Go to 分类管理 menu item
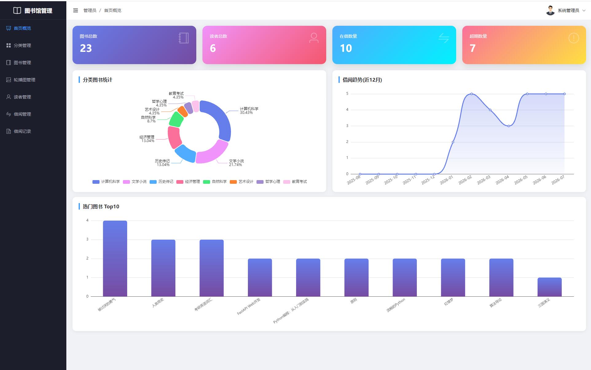This screenshot has width=591, height=370. point(33,45)
